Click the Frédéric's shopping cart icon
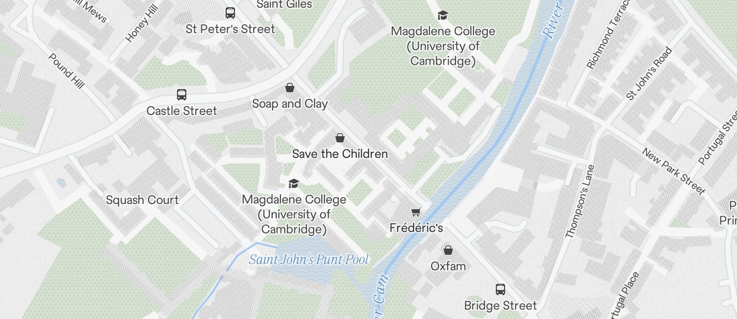Image resolution: width=737 pixels, height=319 pixels. point(416,212)
